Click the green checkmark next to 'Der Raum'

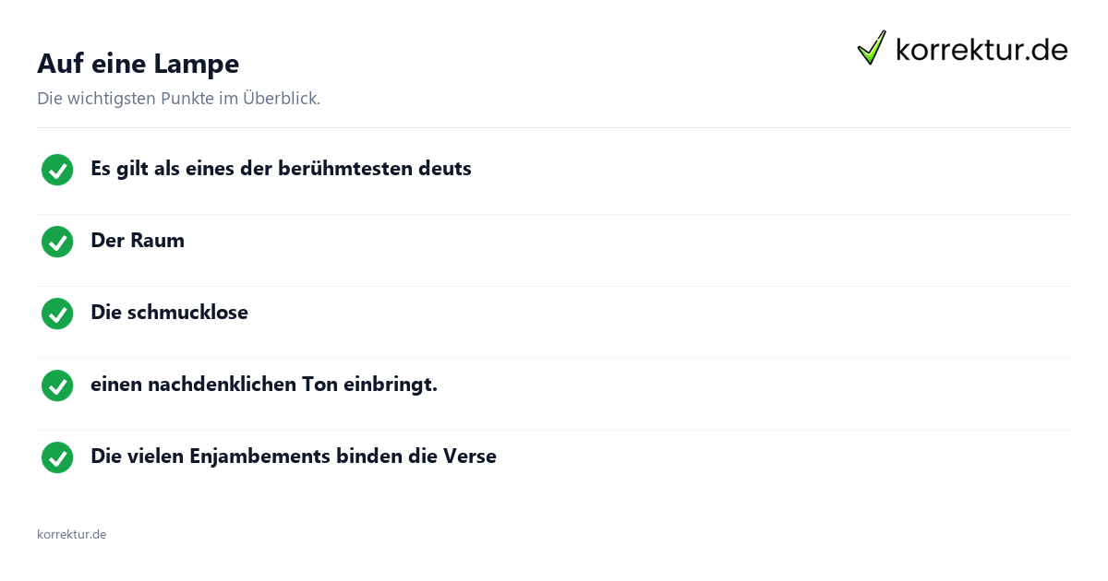(57, 242)
